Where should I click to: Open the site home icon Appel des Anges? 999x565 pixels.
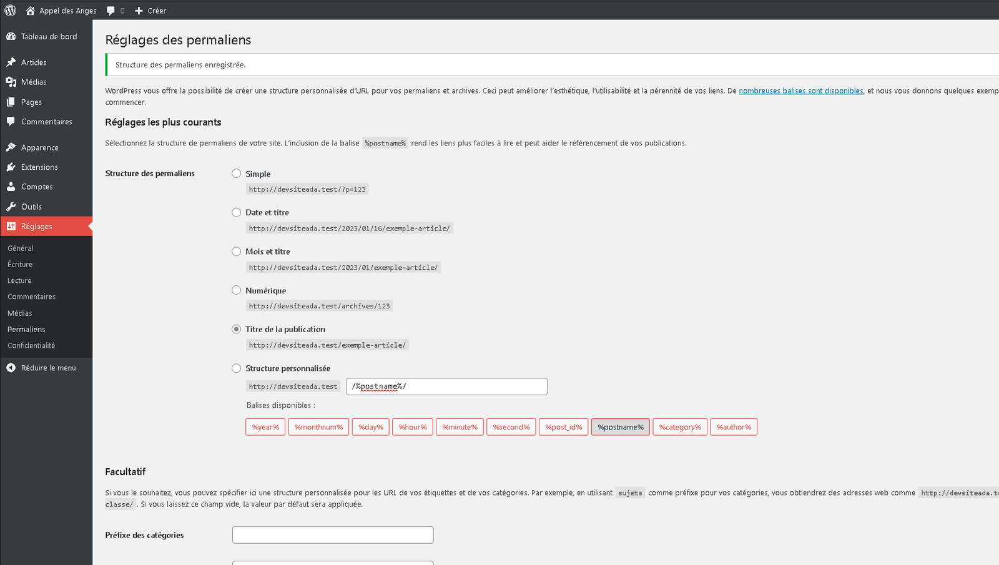tap(31, 11)
